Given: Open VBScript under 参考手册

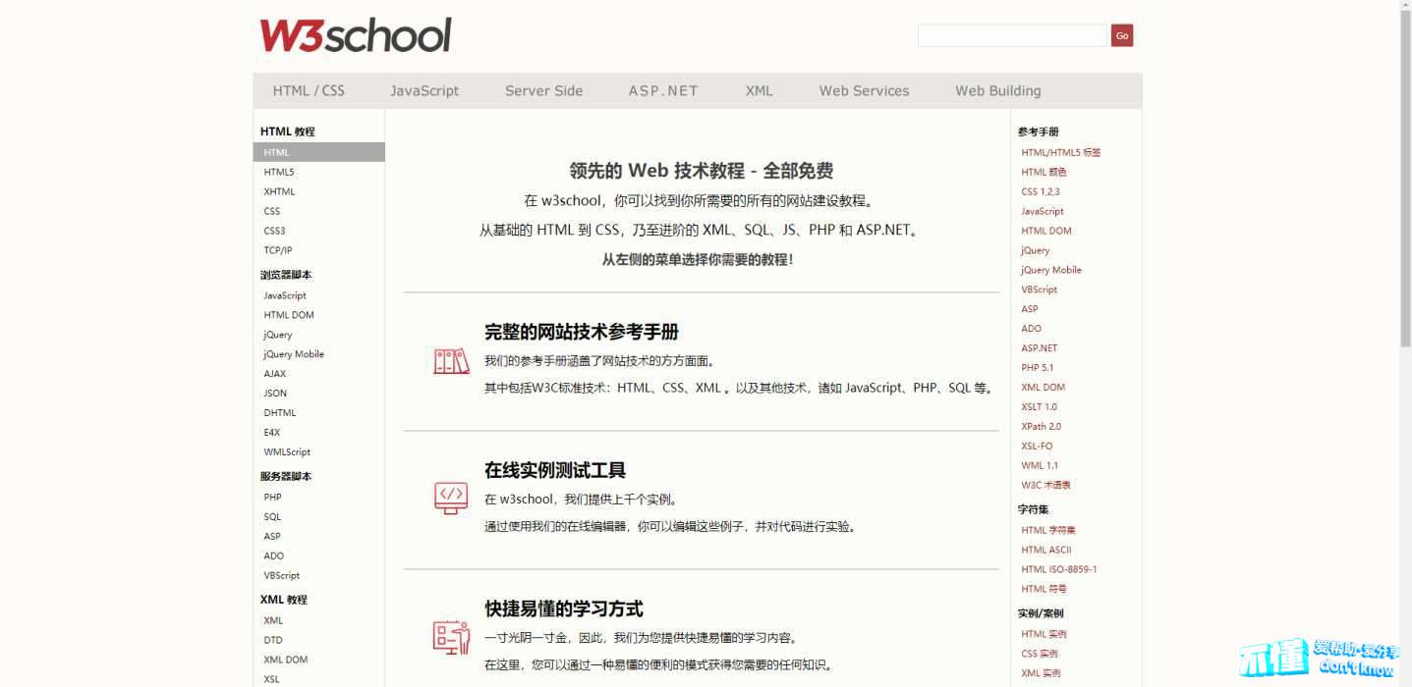Looking at the screenshot, I should (1040, 290).
